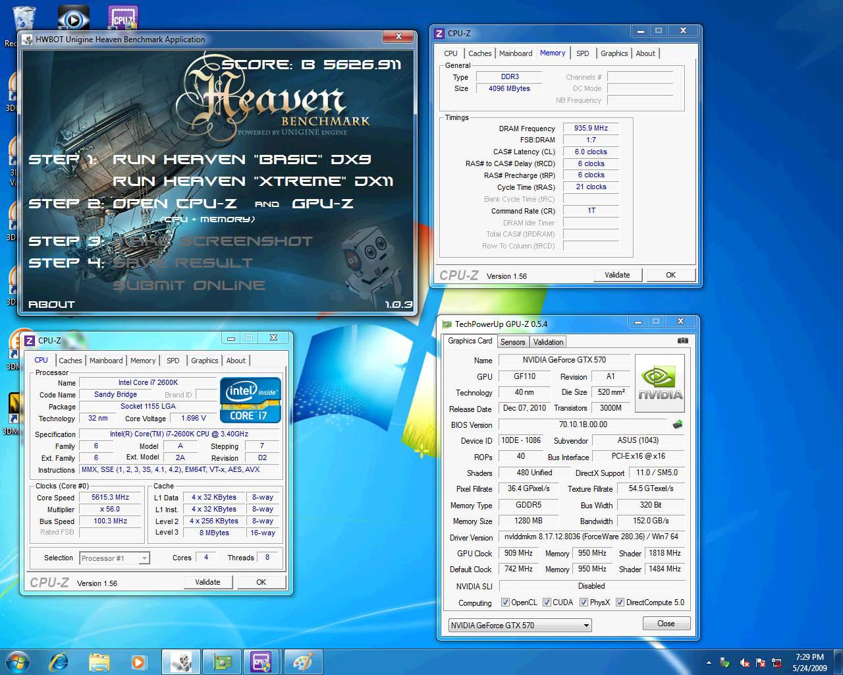Click the Intel Core i7 2600K name field
This screenshot has width=843, height=675.
coord(148,382)
